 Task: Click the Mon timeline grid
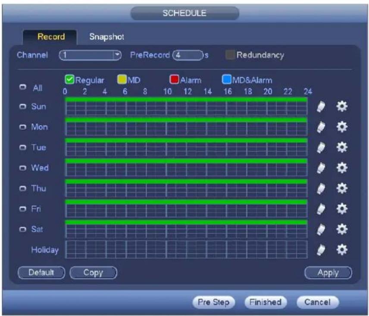pos(186,127)
